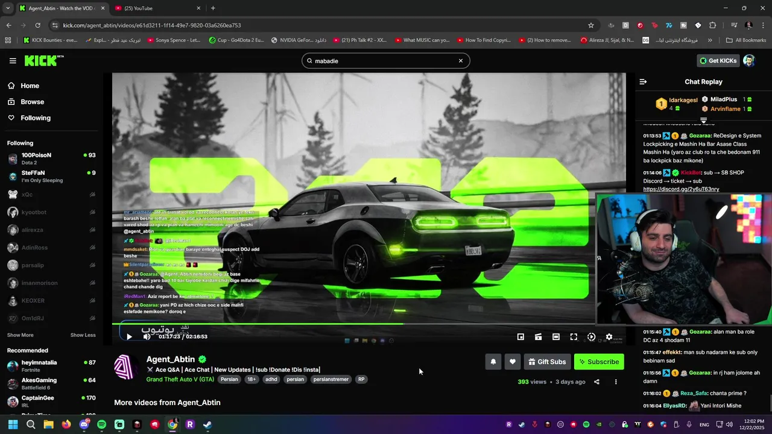This screenshot has height=434, width=772.
Task: Open Browse in the sidebar
Action: [32, 102]
